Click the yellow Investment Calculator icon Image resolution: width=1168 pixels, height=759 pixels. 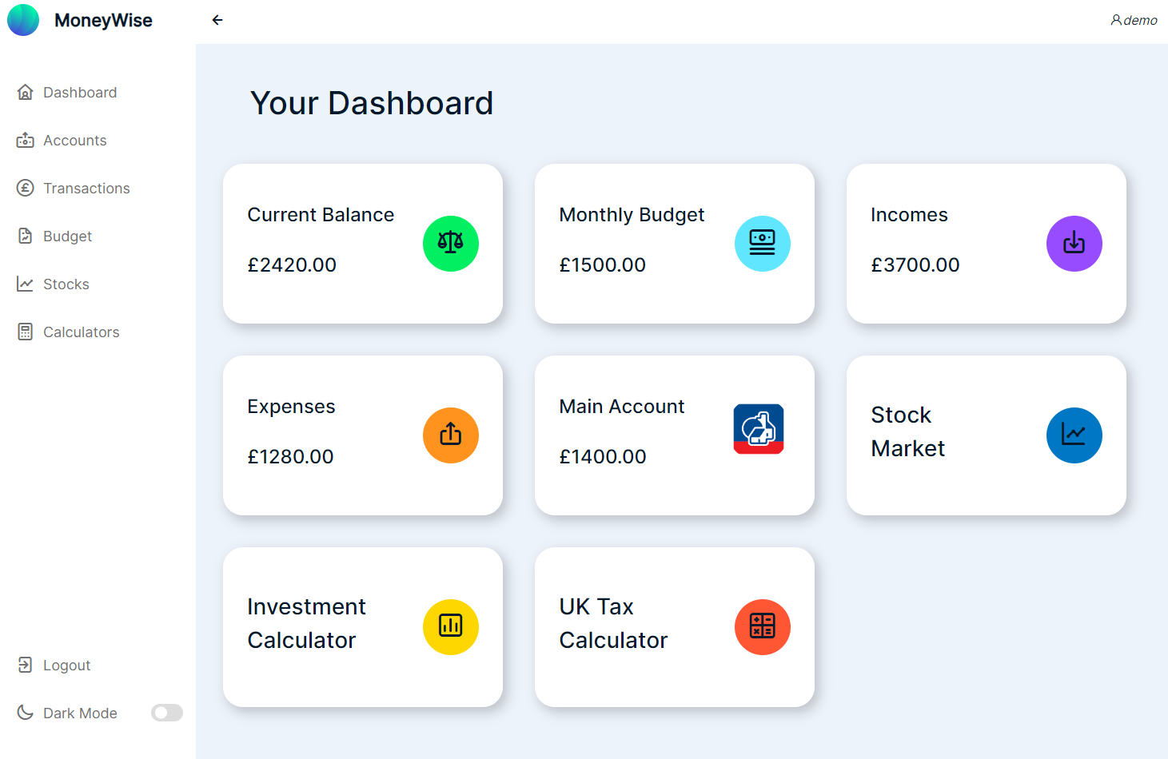coord(451,627)
